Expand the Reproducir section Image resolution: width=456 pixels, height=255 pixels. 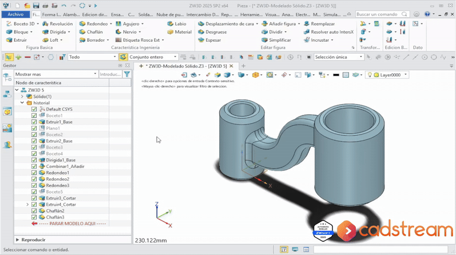[x=17, y=240]
